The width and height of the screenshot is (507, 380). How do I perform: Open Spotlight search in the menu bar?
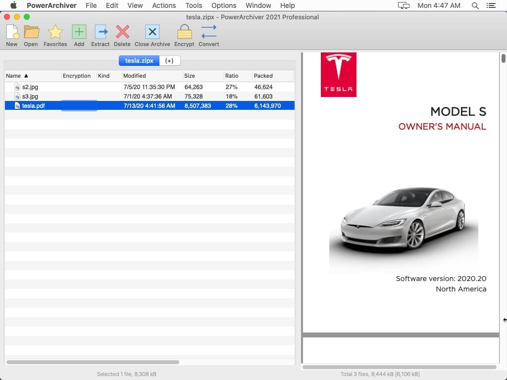pos(475,5)
